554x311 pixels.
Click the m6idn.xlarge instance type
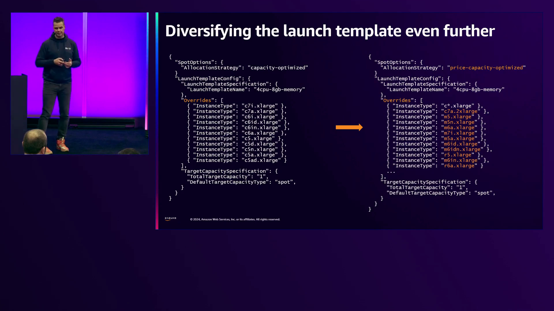click(462, 149)
